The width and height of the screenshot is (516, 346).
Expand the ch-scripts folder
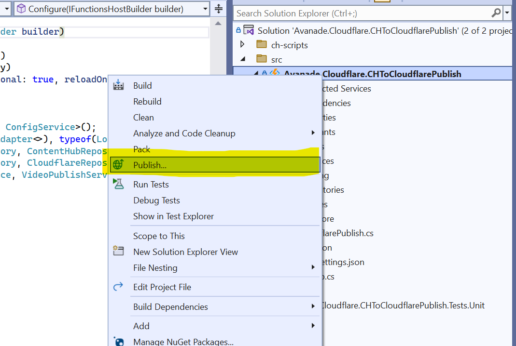243,45
